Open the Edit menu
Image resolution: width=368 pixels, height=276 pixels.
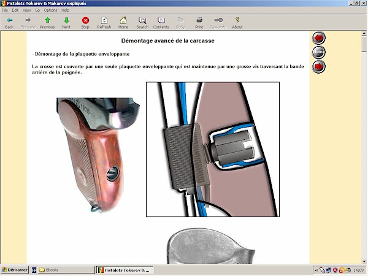coord(15,10)
